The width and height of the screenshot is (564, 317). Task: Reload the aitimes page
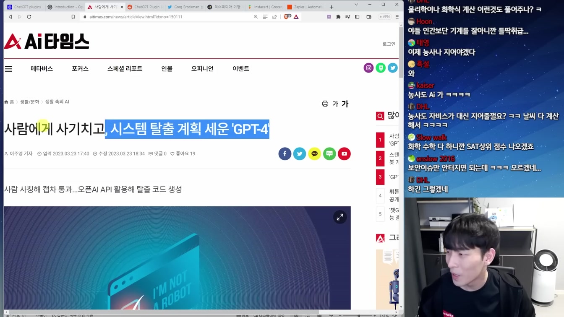click(x=29, y=17)
